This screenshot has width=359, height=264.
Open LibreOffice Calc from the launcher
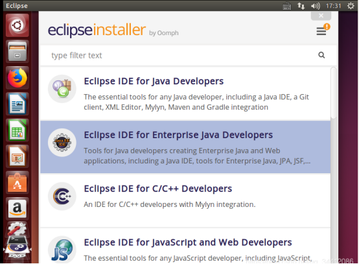[17, 130]
